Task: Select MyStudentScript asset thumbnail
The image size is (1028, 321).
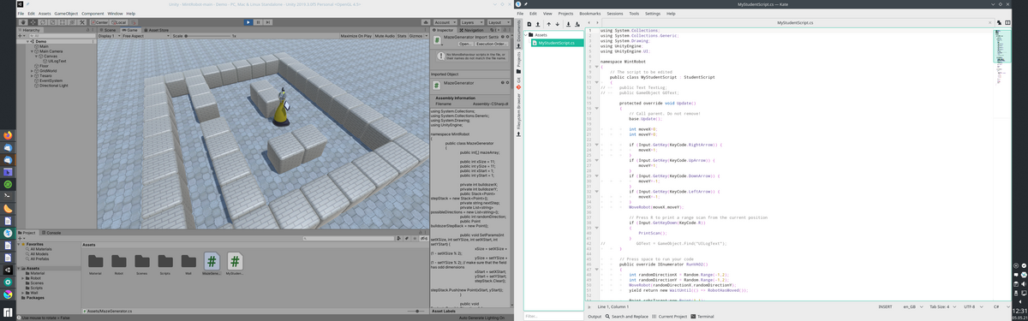Action: coord(235,263)
